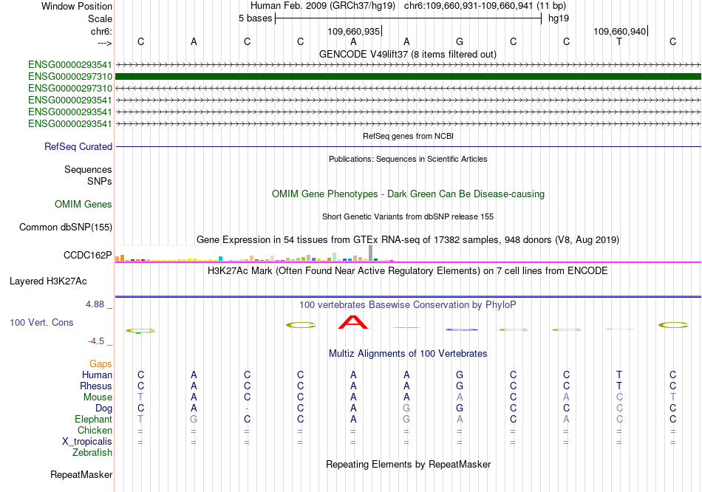
Task: Click the GTEx expression bar chart for CCDC162P
Action: pyautogui.click(x=254, y=253)
